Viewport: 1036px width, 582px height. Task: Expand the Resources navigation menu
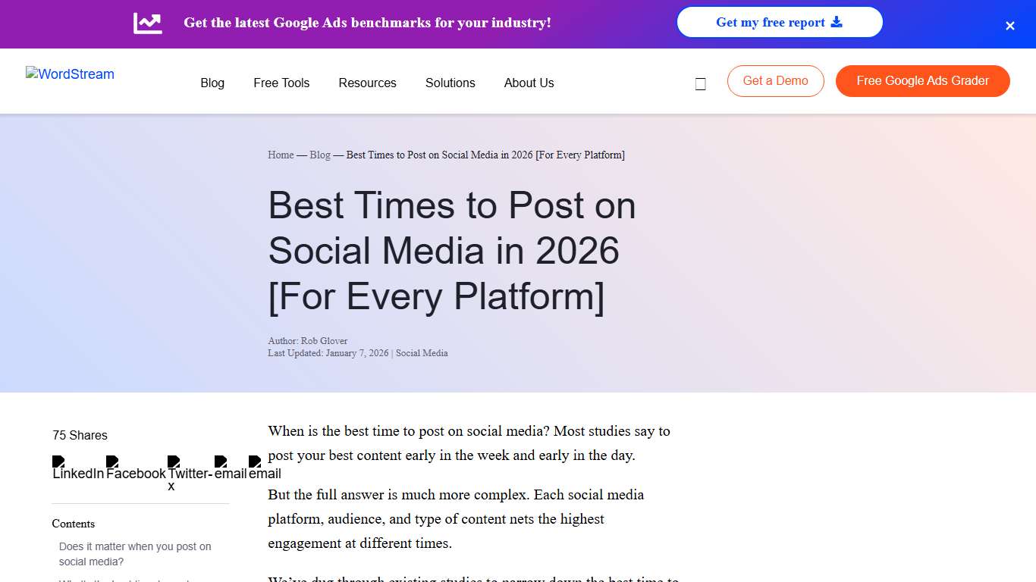point(367,83)
